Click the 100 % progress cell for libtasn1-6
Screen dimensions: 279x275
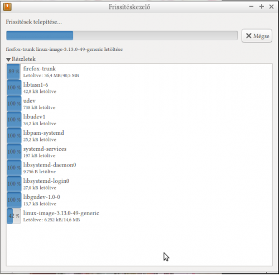[14, 88]
